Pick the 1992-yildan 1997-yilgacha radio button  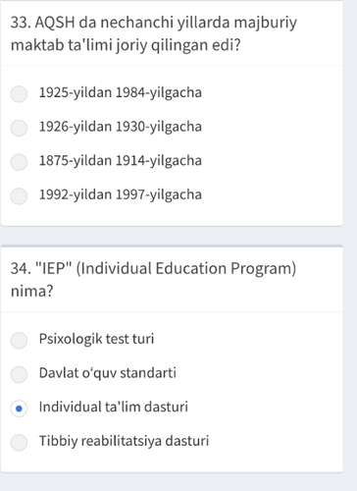coord(19,196)
